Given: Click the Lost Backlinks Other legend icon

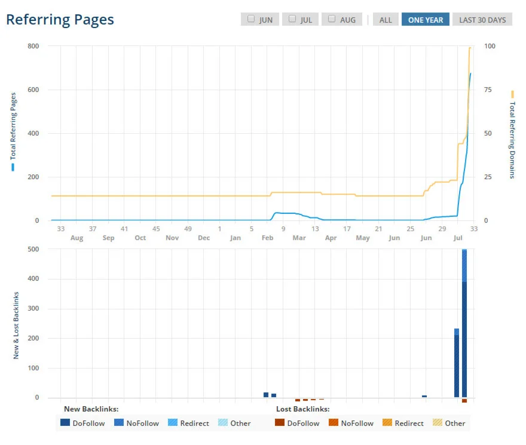Looking at the screenshot, I should pos(437,422).
